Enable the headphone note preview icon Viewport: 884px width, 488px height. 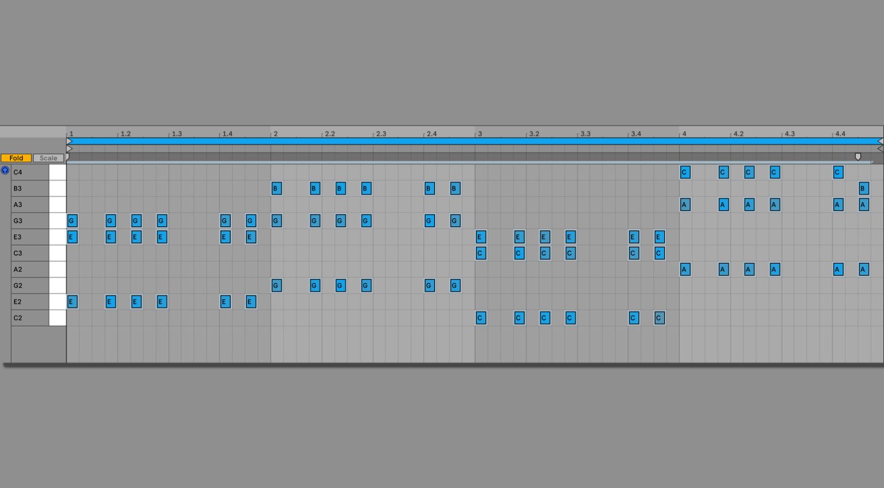click(x=5, y=171)
